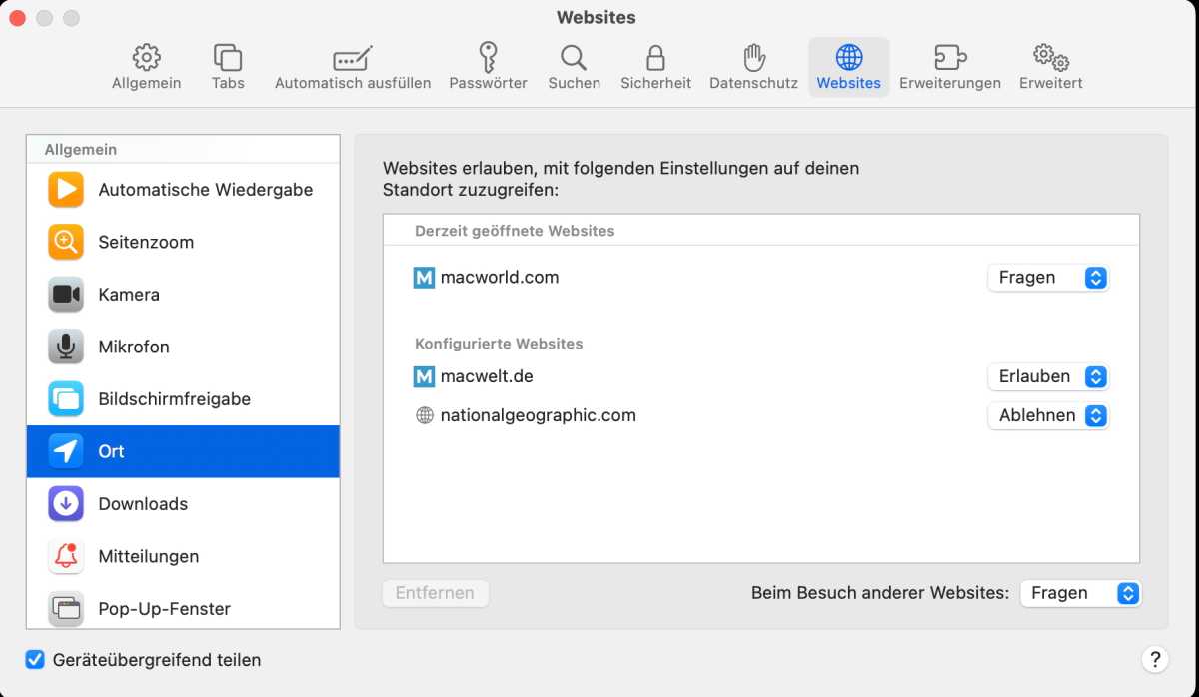Toggle the Geräteübergreifend teilen checkbox

(x=36, y=660)
